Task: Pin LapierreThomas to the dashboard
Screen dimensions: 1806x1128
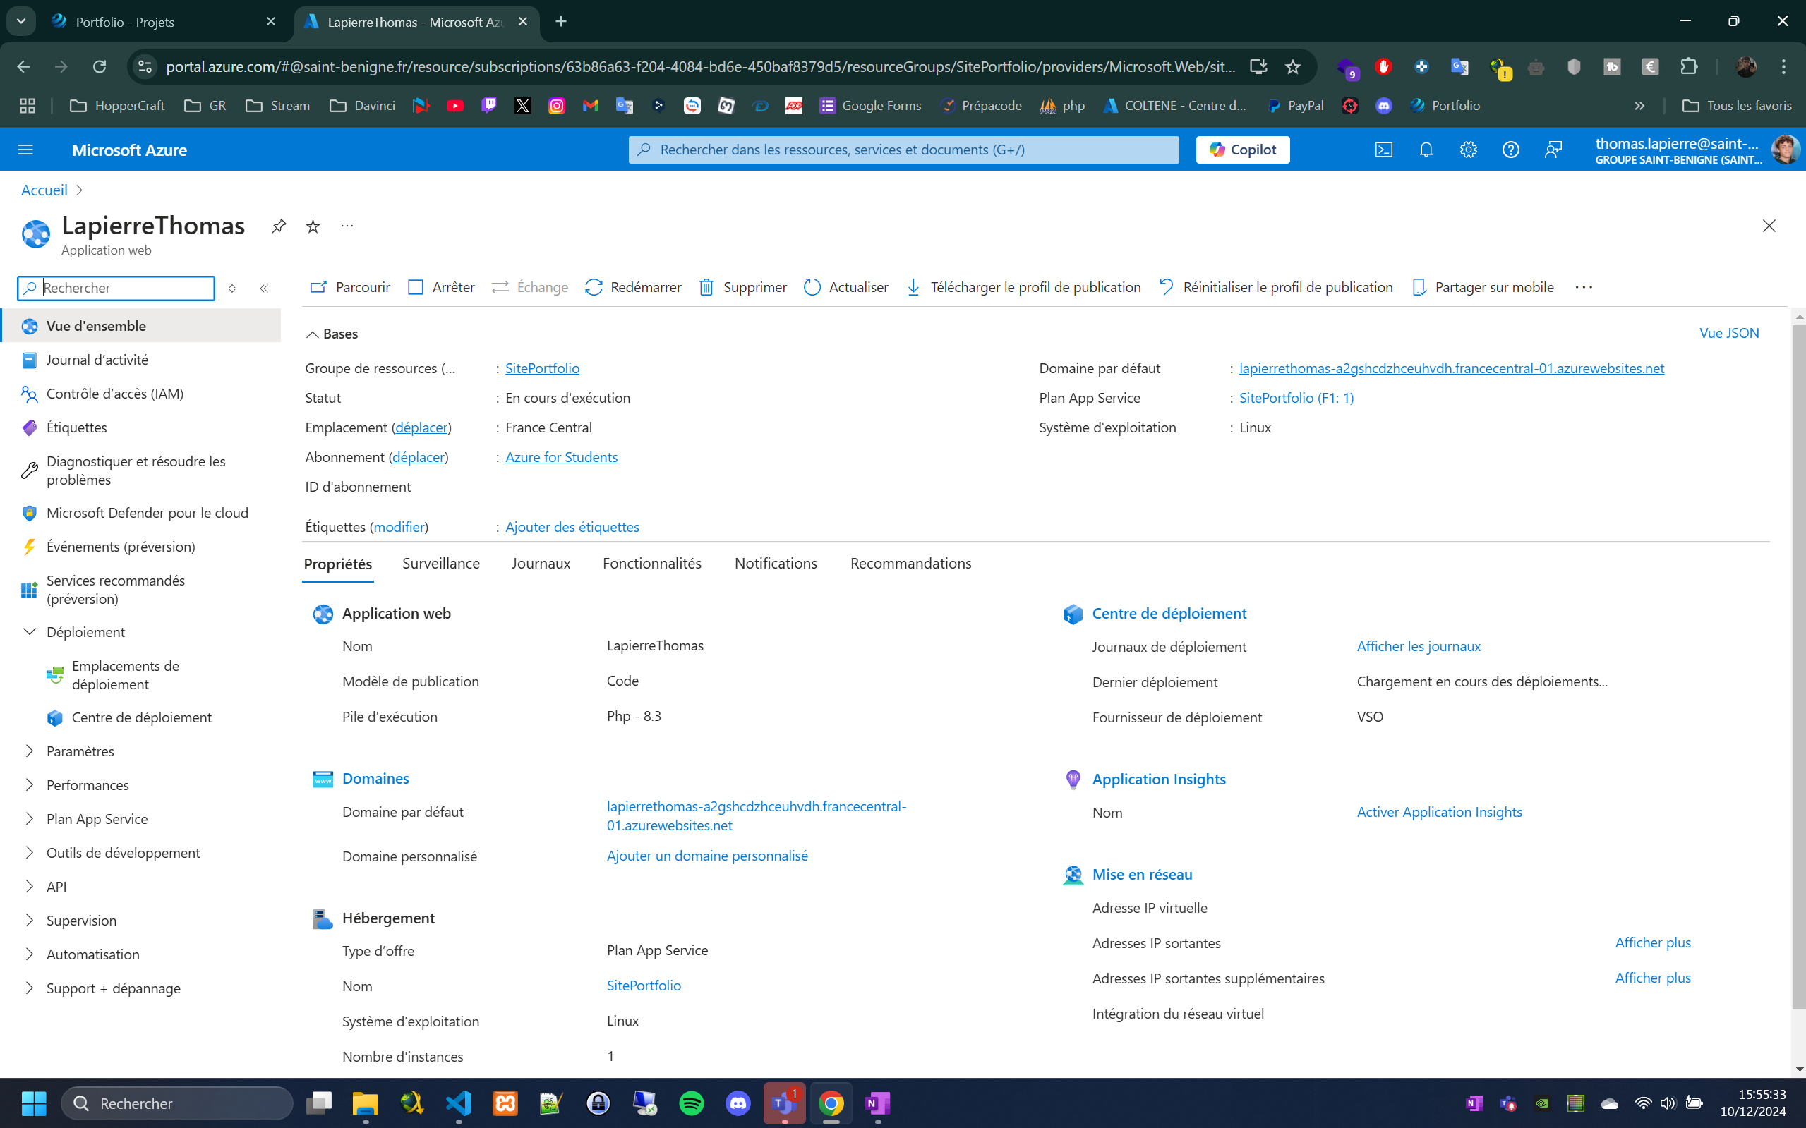Action: tap(278, 226)
